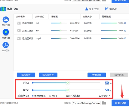The width and height of the screenshot is (129, 108).
Task: Start compression with 开始压缩 button
Action: [120, 103]
